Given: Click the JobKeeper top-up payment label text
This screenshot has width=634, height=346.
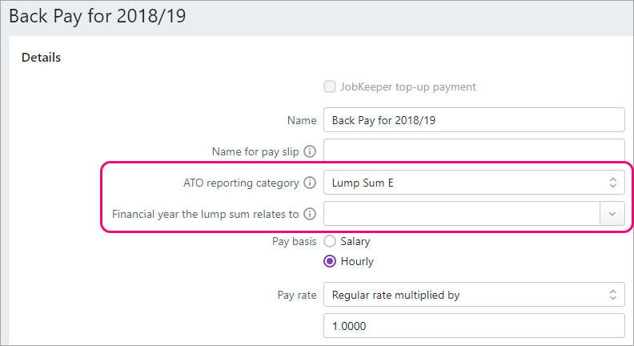Looking at the screenshot, I should [408, 86].
